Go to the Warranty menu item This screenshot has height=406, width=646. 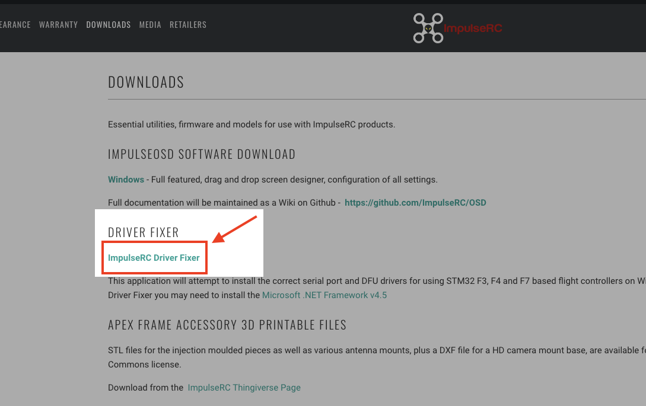[x=59, y=25]
